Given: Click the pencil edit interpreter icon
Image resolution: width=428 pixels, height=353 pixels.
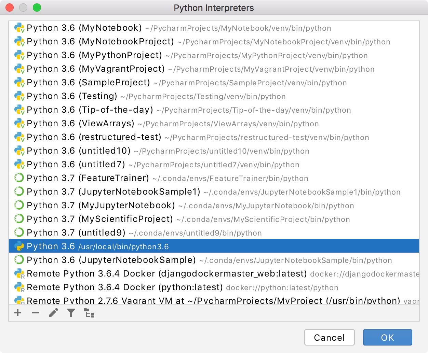Looking at the screenshot, I should point(54,312).
